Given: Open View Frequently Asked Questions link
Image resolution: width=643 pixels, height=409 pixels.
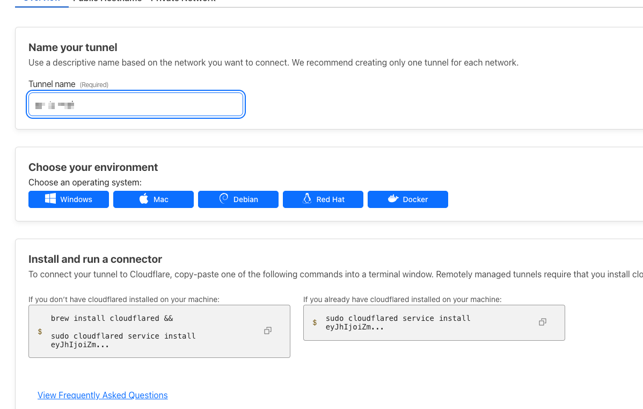Looking at the screenshot, I should tap(103, 395).
